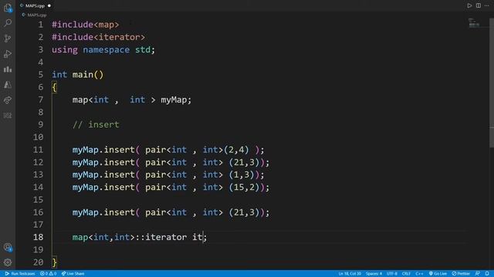This screenshot has height=277, width=494.
Task: Click the vertical editor scrollbar
Action: tap(492, 83)
